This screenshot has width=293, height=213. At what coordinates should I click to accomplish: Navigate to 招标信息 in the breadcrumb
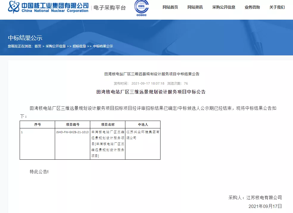[x=79, y=46]
